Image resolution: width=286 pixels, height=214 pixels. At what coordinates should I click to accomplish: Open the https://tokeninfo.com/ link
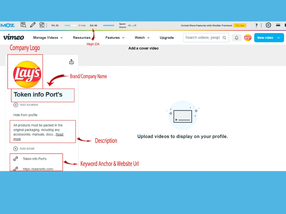pos(38,169)
